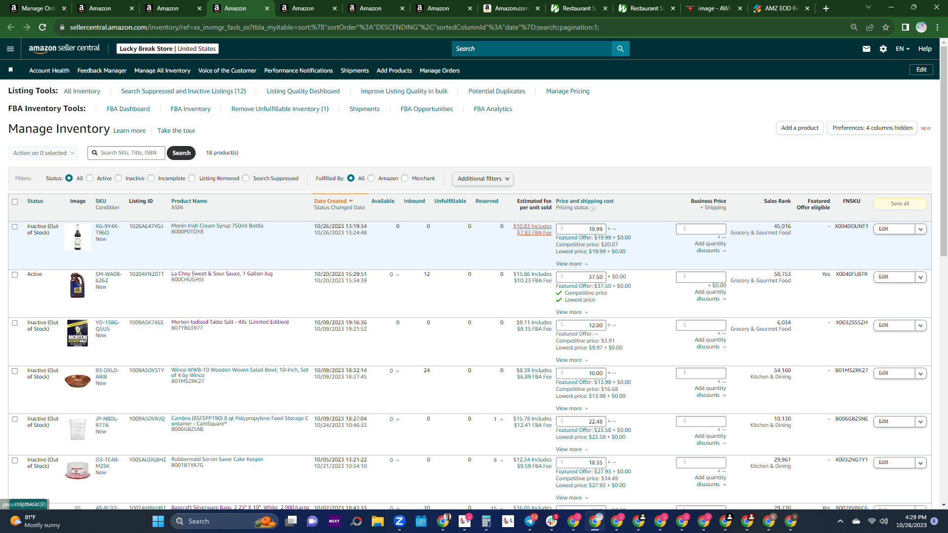Reload the current page
Image resolution: width=948 pixels, height=533 pixels.
click(x=42, y=27)
